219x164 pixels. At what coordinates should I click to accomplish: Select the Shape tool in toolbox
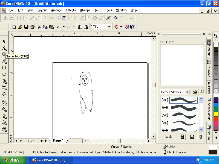(4, 48)
